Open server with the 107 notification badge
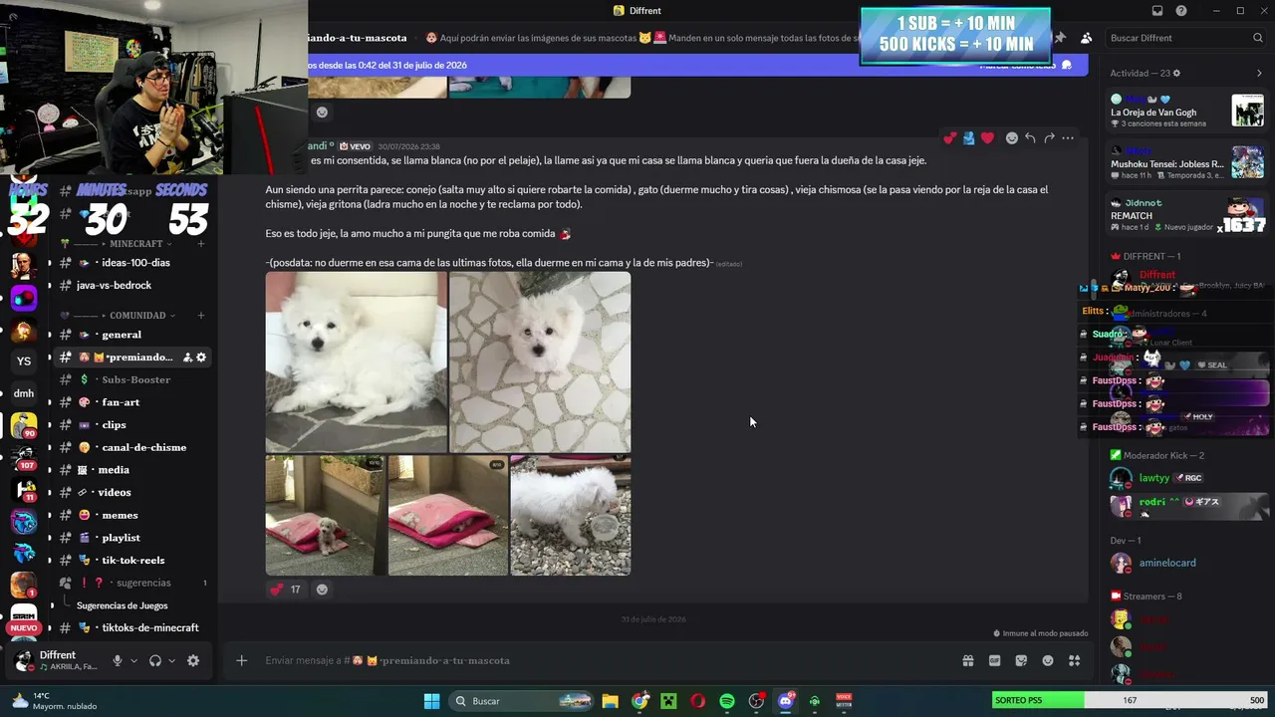 click(24, 457)
